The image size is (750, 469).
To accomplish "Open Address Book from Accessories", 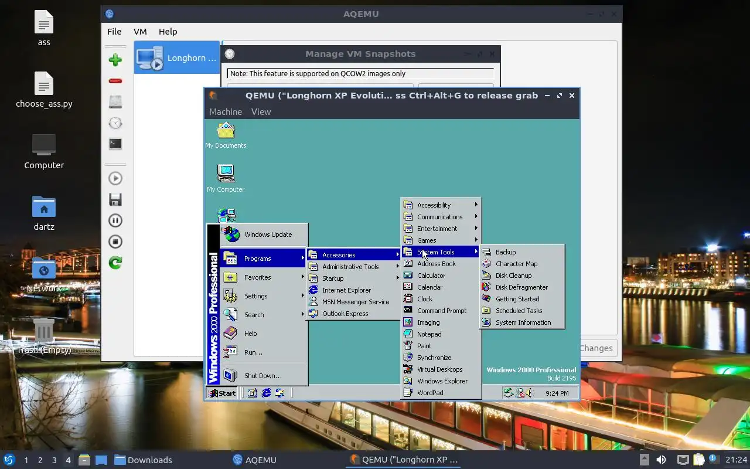I will pos(441,264).
